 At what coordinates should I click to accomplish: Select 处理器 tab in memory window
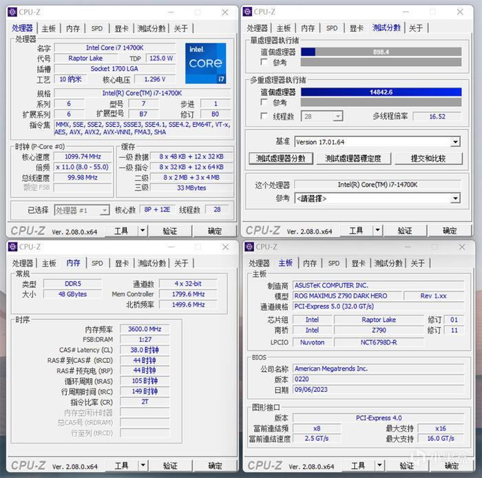coord(23,263)
